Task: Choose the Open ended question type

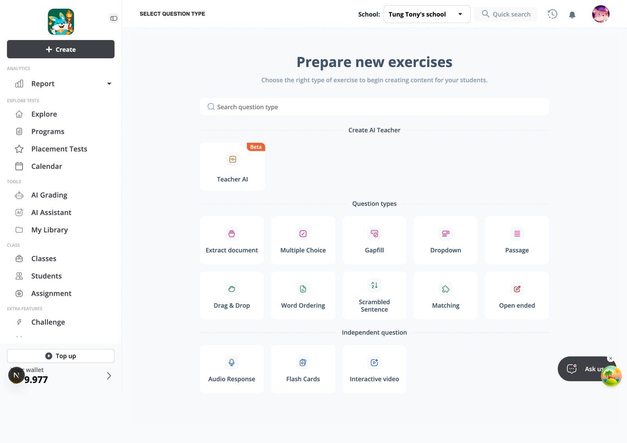Action: pos(517,295)
